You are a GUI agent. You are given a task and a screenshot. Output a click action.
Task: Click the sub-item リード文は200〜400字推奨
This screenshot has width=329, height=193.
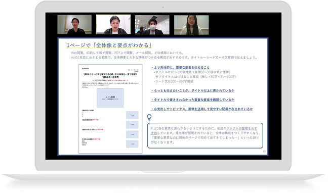click(174, 81)
